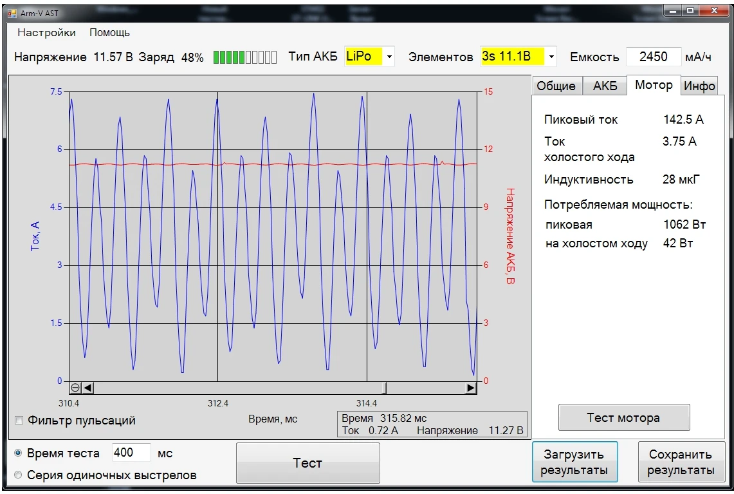The image size is (734, 494).
Task: Switch to the АКБ tab
Action: click(x=605, y=86)
